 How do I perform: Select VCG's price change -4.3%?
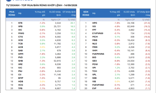[42, 85]
